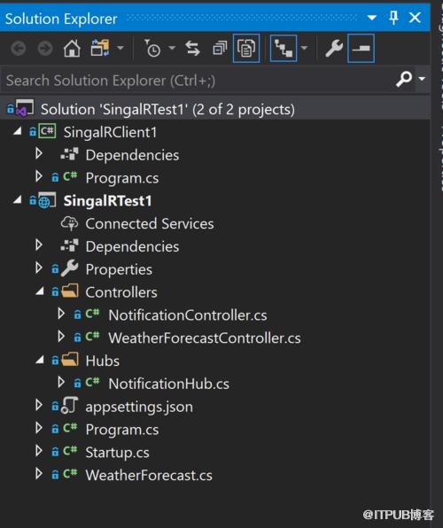Open the dropdown arrow beside nested view button

tap(304, 48)
